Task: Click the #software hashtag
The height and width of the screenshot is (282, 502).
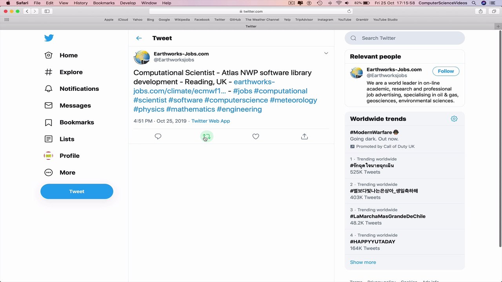Action: tap(186, 100)
